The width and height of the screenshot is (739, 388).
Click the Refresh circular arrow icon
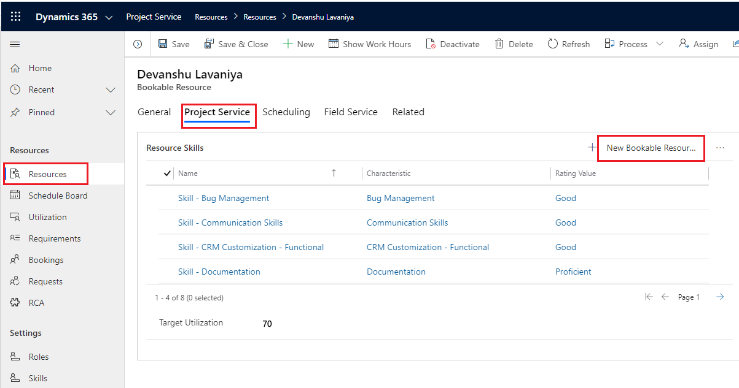(x=553, y=44)
